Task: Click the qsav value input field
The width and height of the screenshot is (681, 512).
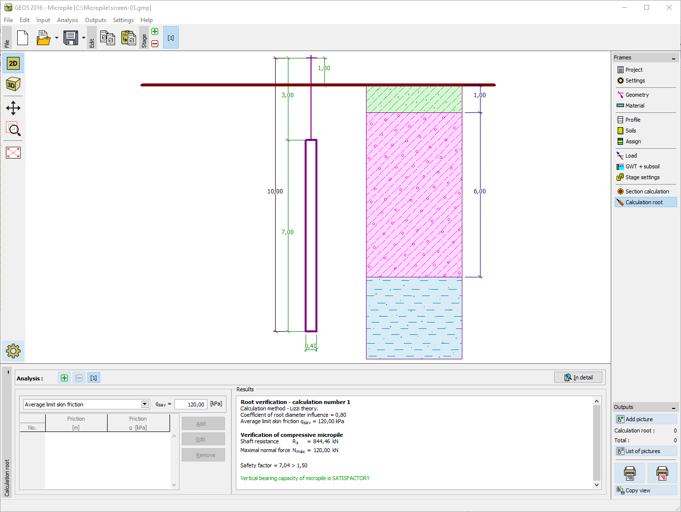Action: click(x=191, y=404)
